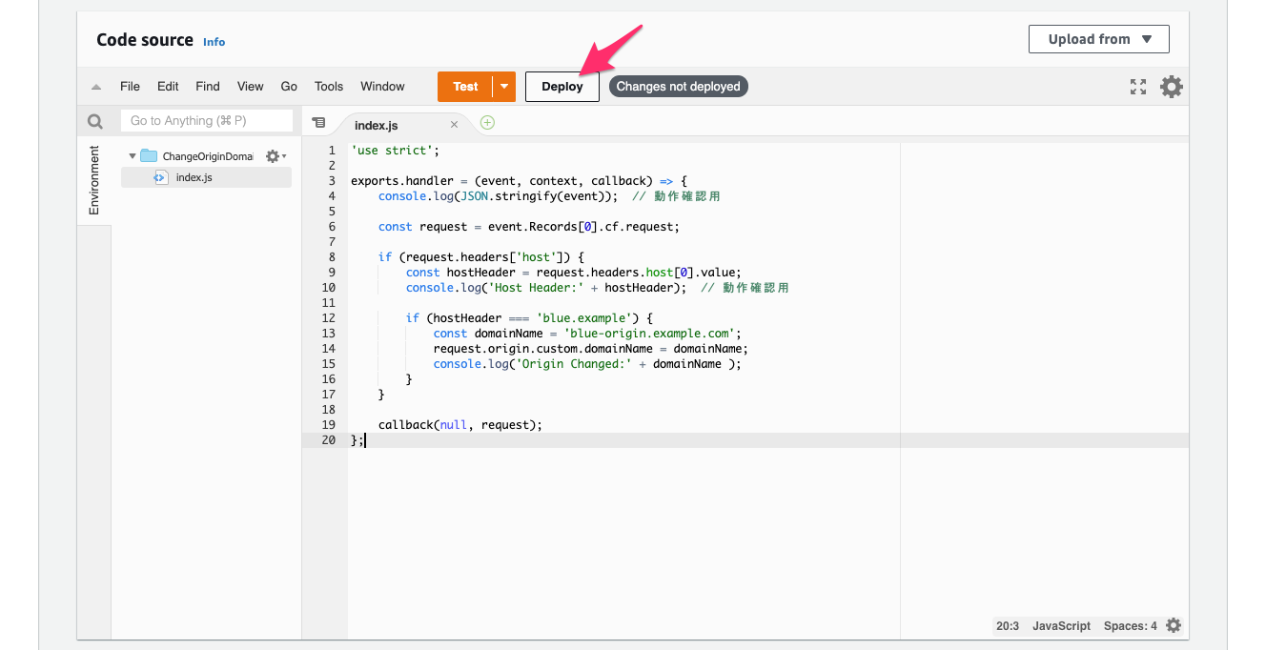This screenshot has height=650, width=1266.
Task: Click the Changes not deployed badge
Action: pos(679,87)
